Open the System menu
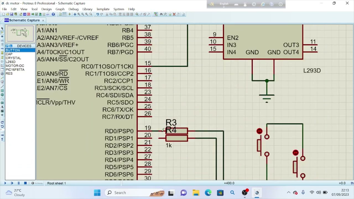The height and width of the screenshot is (199, 354). (x=119, y=9)
